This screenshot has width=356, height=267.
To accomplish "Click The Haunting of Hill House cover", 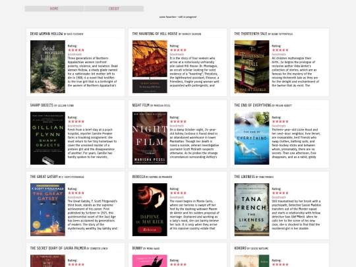I will click(150, 67).
